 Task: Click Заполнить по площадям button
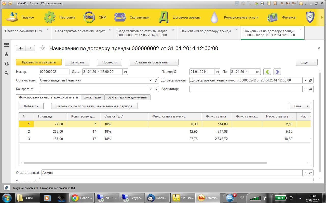94,106
